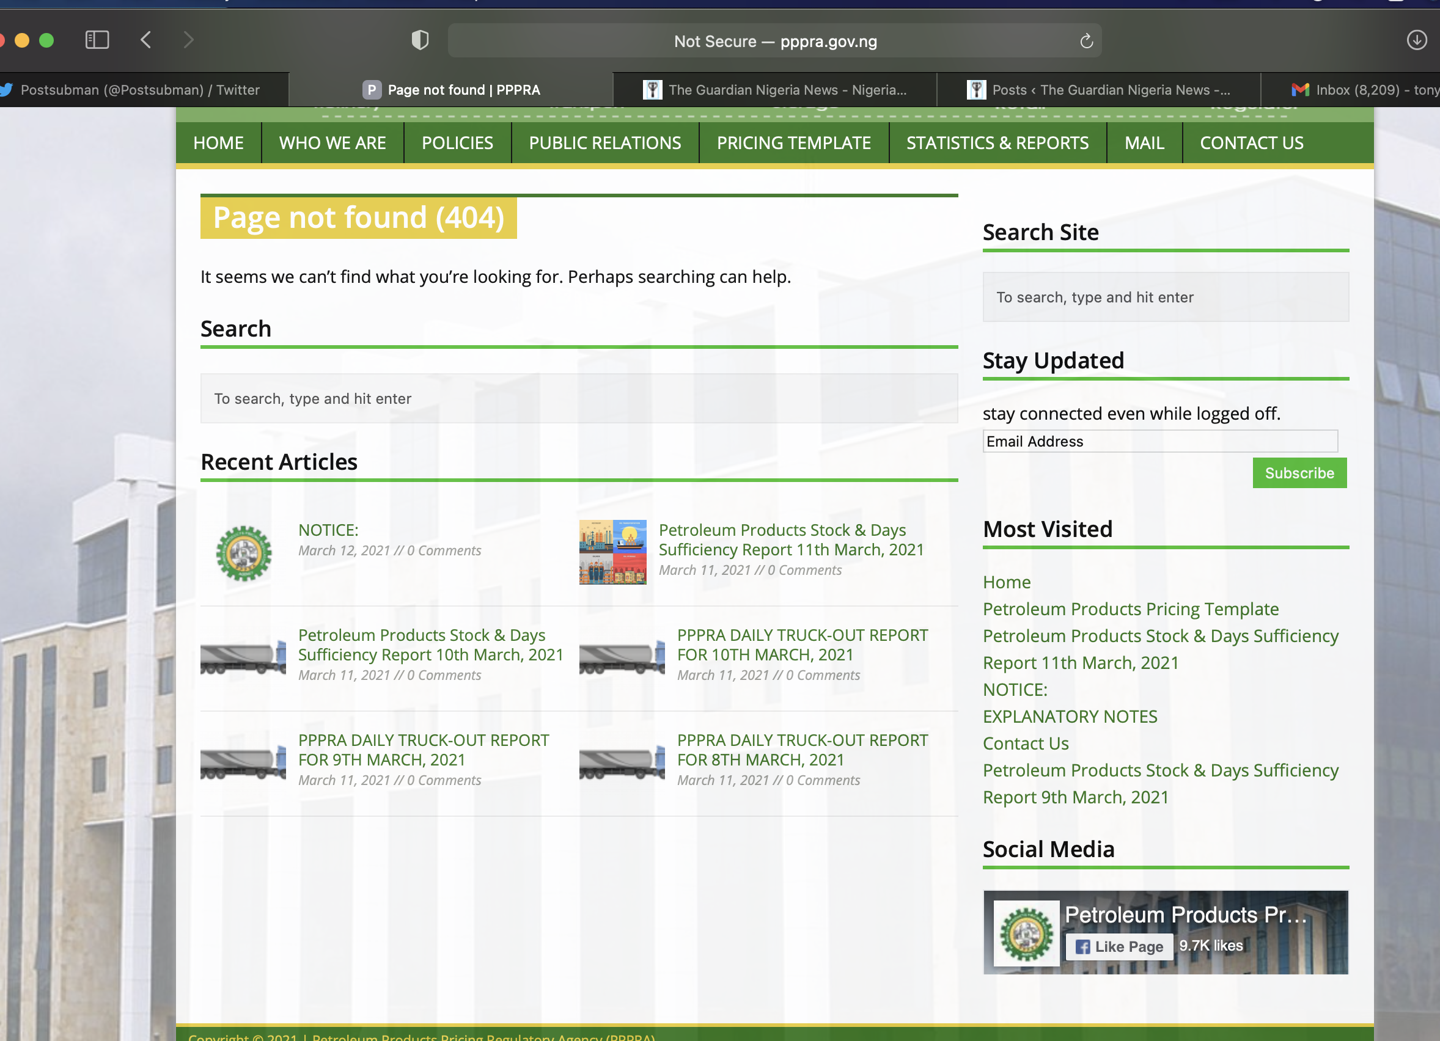Switch to the Gmail Inbox tab

1365,90
